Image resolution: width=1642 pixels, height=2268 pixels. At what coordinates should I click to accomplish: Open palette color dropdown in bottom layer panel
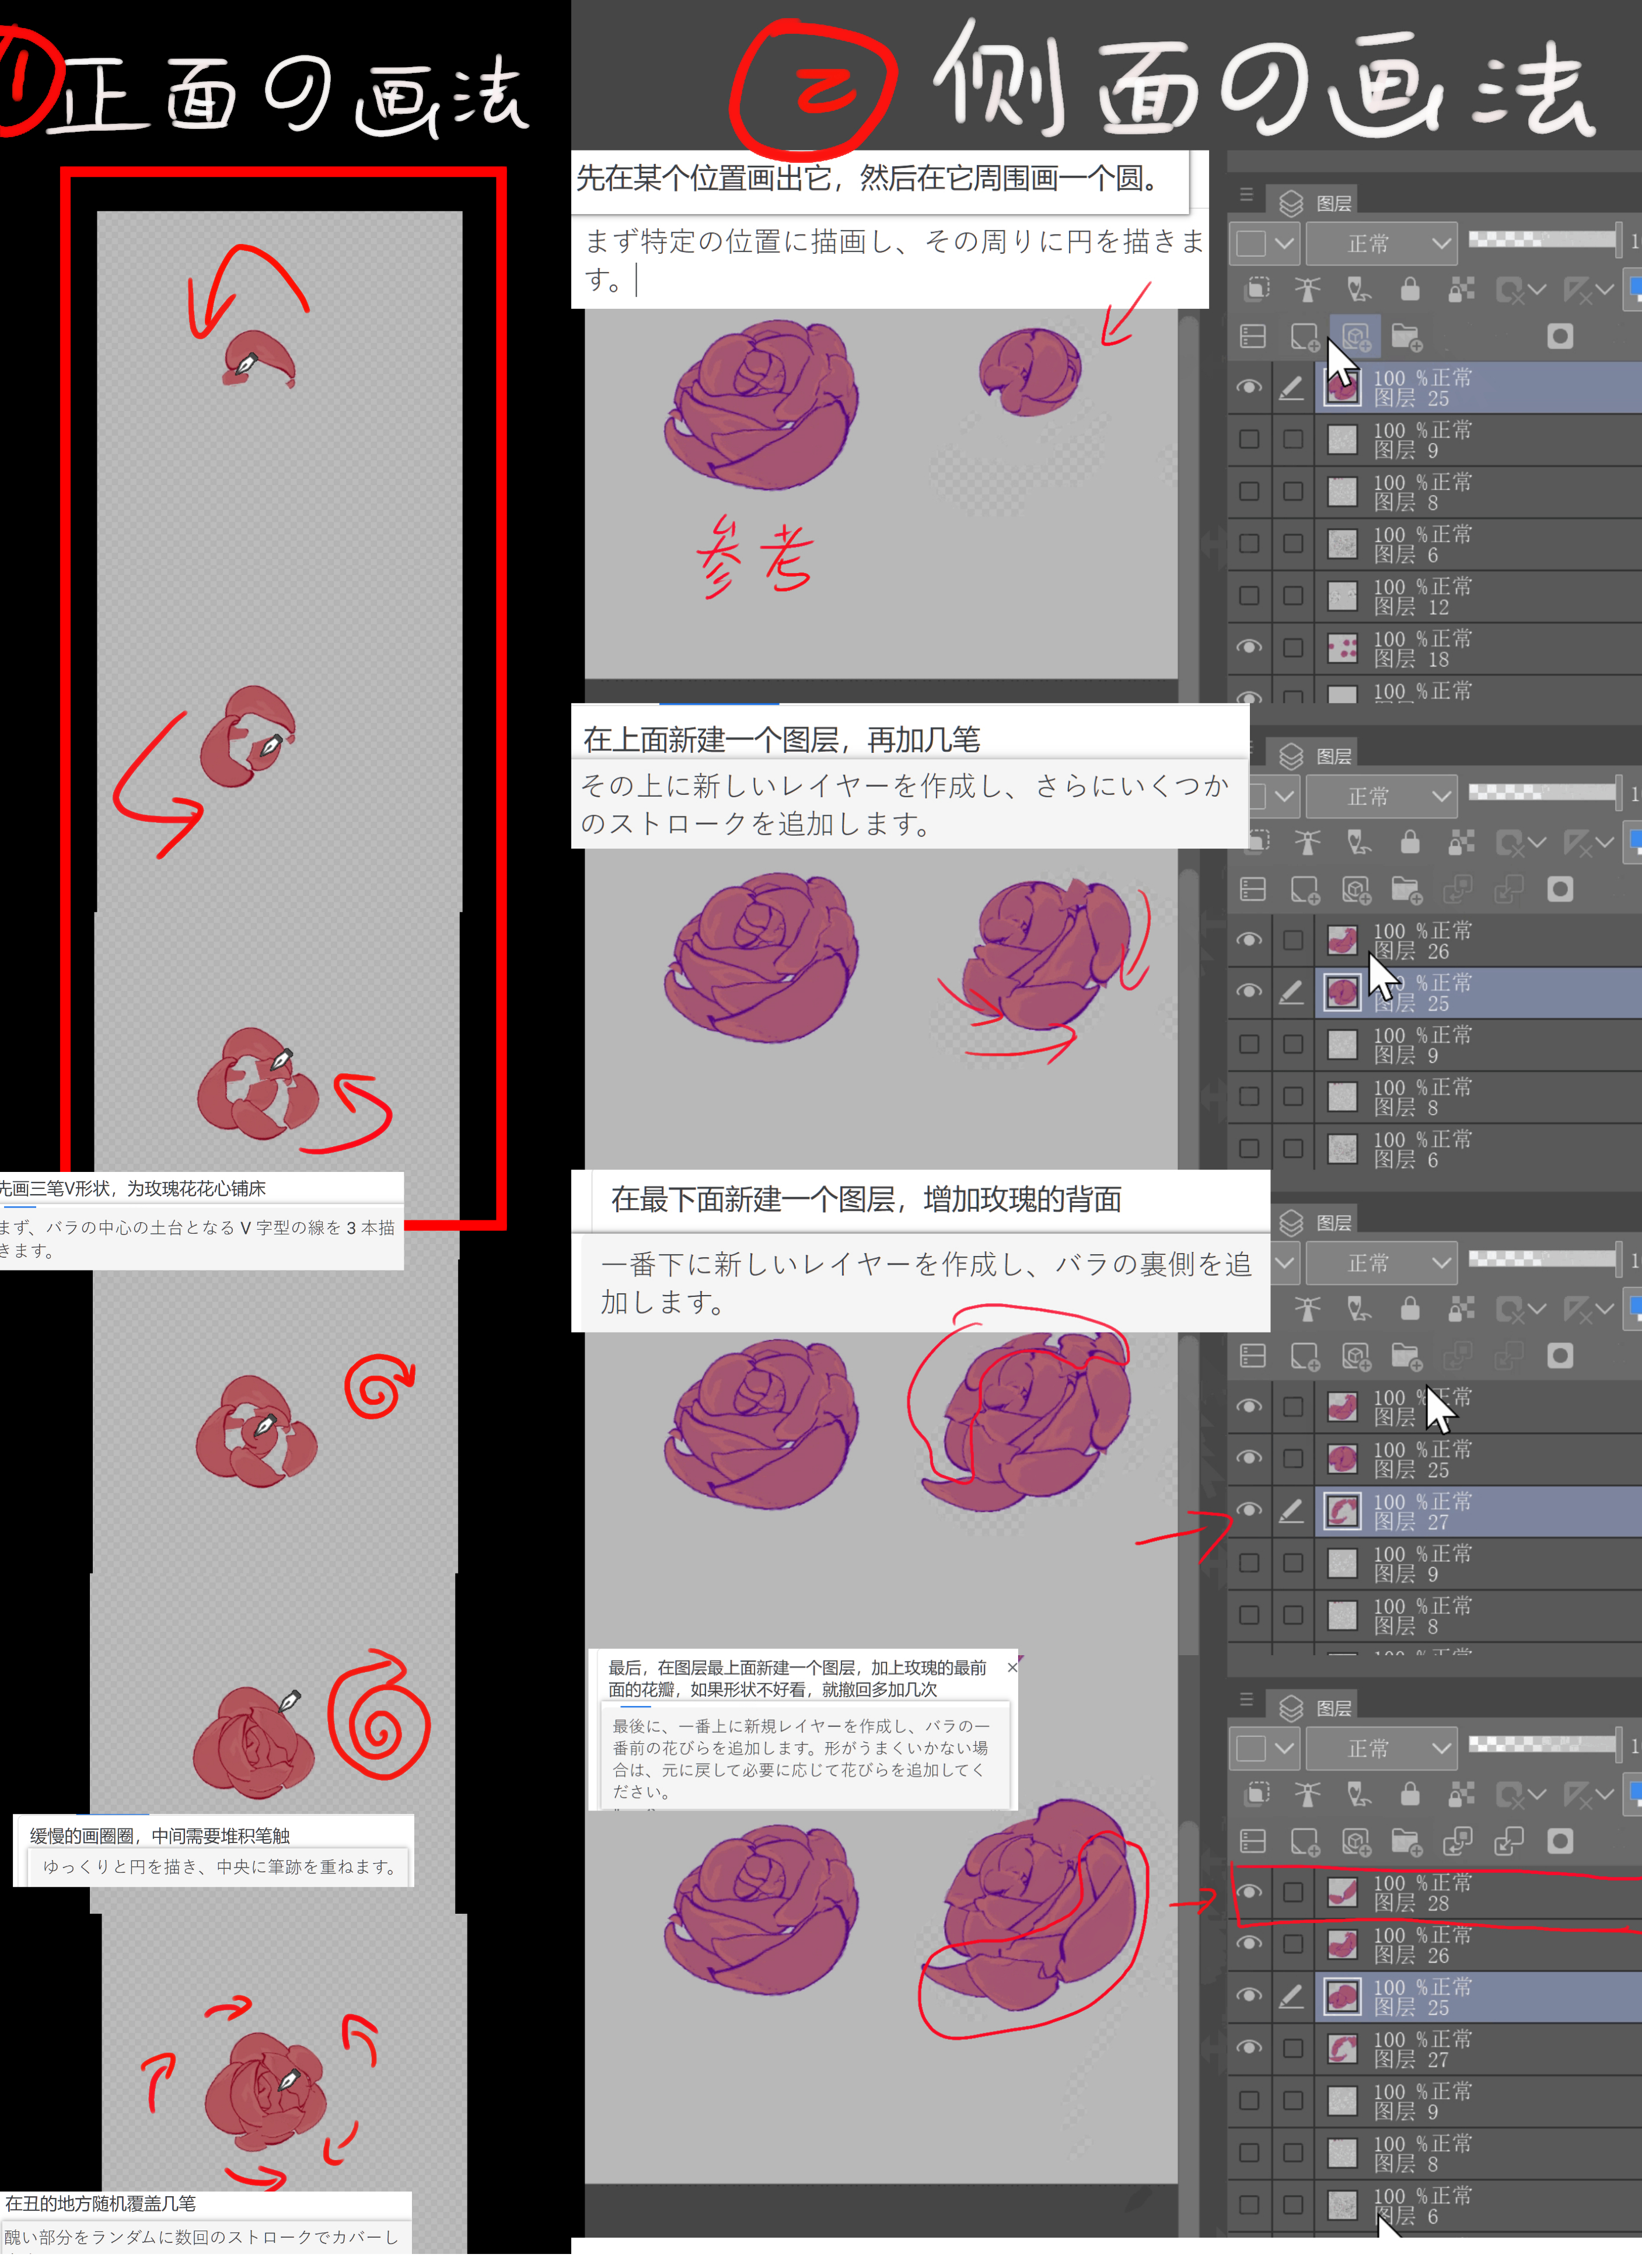point(1265,1748)
